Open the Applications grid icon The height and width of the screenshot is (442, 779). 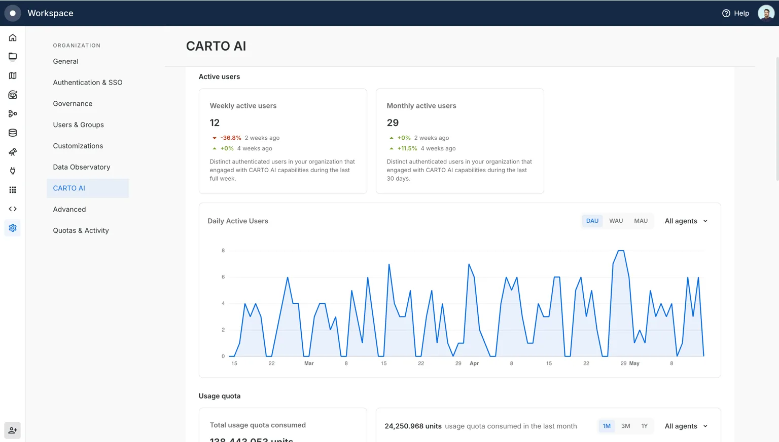tap(13, 190)
